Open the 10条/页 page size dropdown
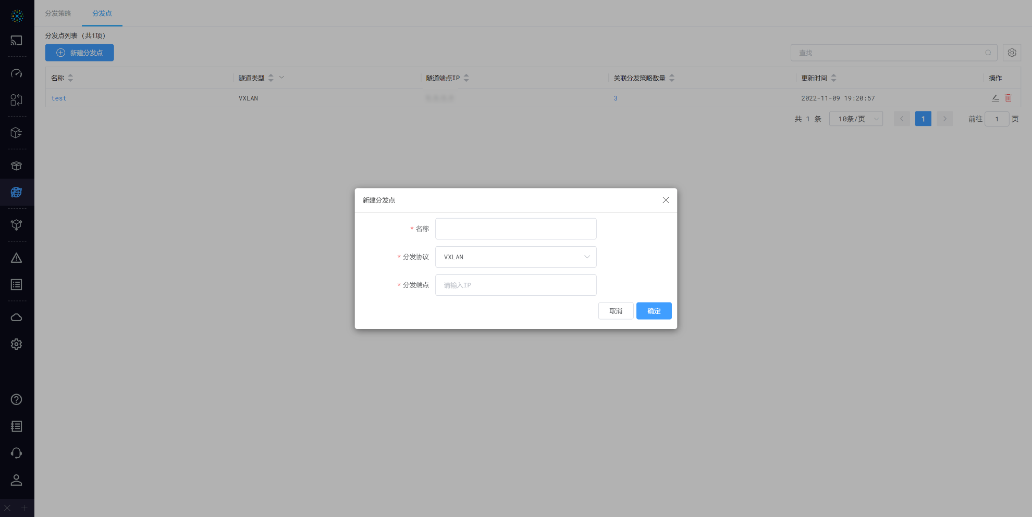Viewport: 1032px width, 517px height. 856,119
